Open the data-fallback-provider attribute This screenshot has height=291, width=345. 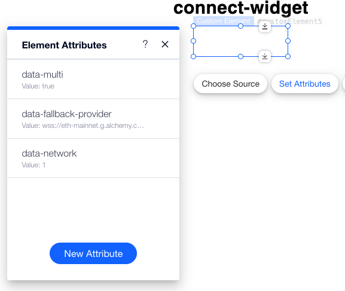pyautogui.click(x=93, y=119)
